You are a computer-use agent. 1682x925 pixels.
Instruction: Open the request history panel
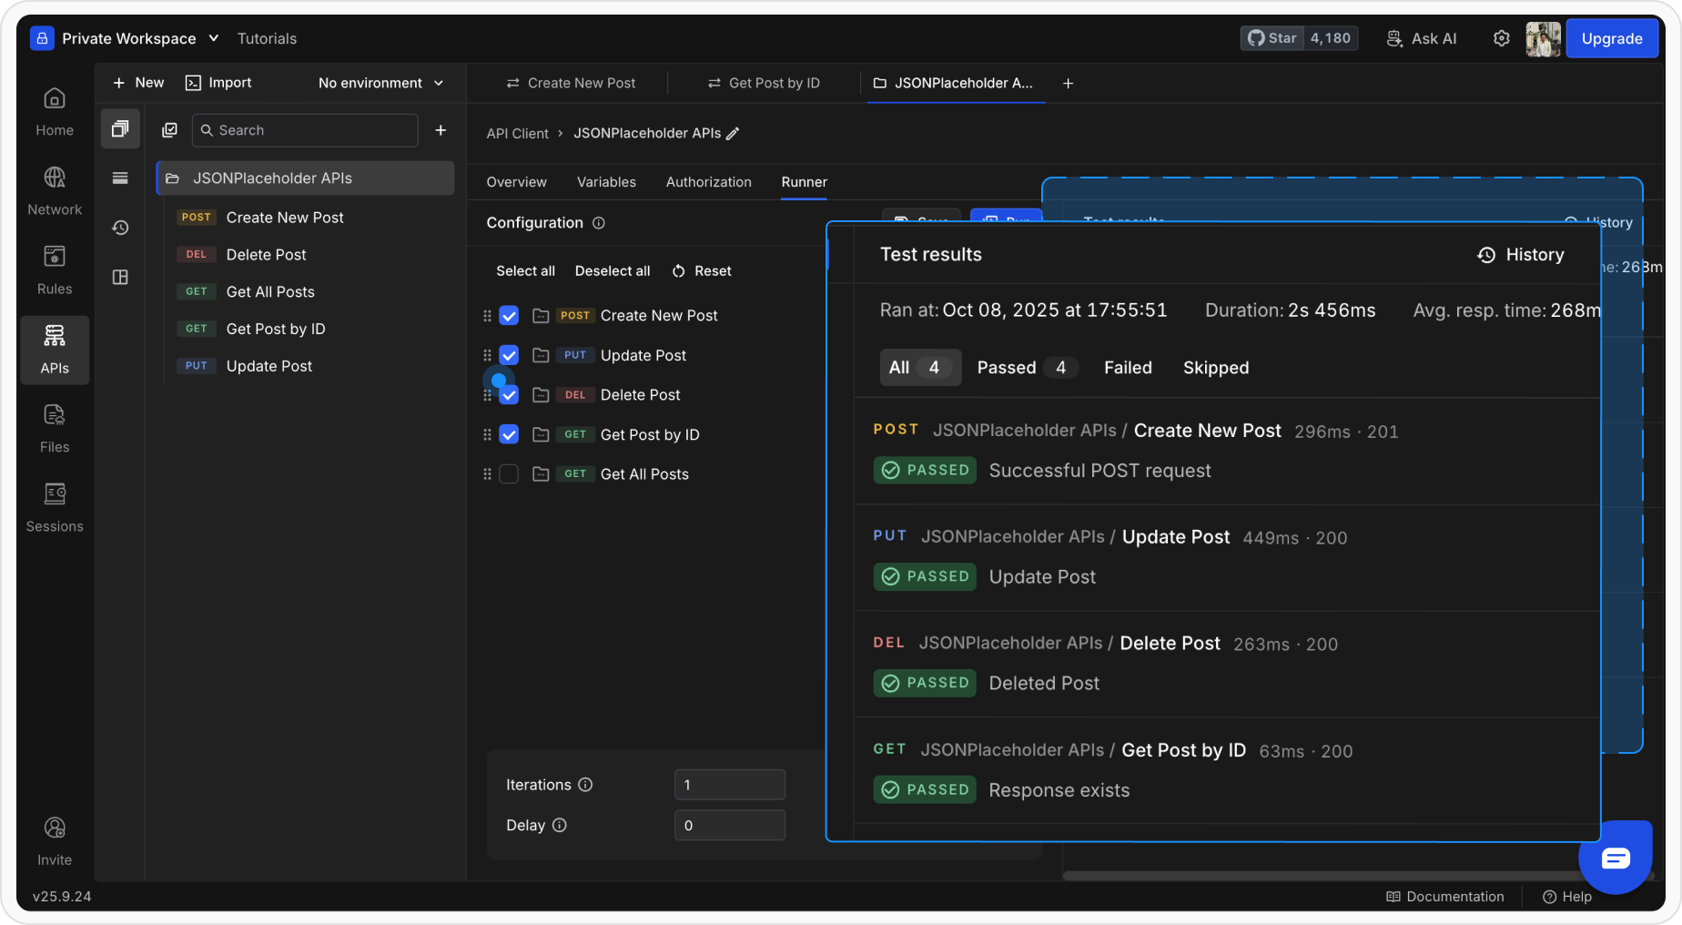click(119, 227)
